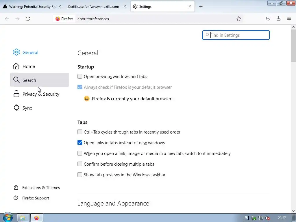Image resolution: width=296 pixels, height=222 pixels.
Task: Click the scrollbar up arrow
Action: tap(293, 27)
